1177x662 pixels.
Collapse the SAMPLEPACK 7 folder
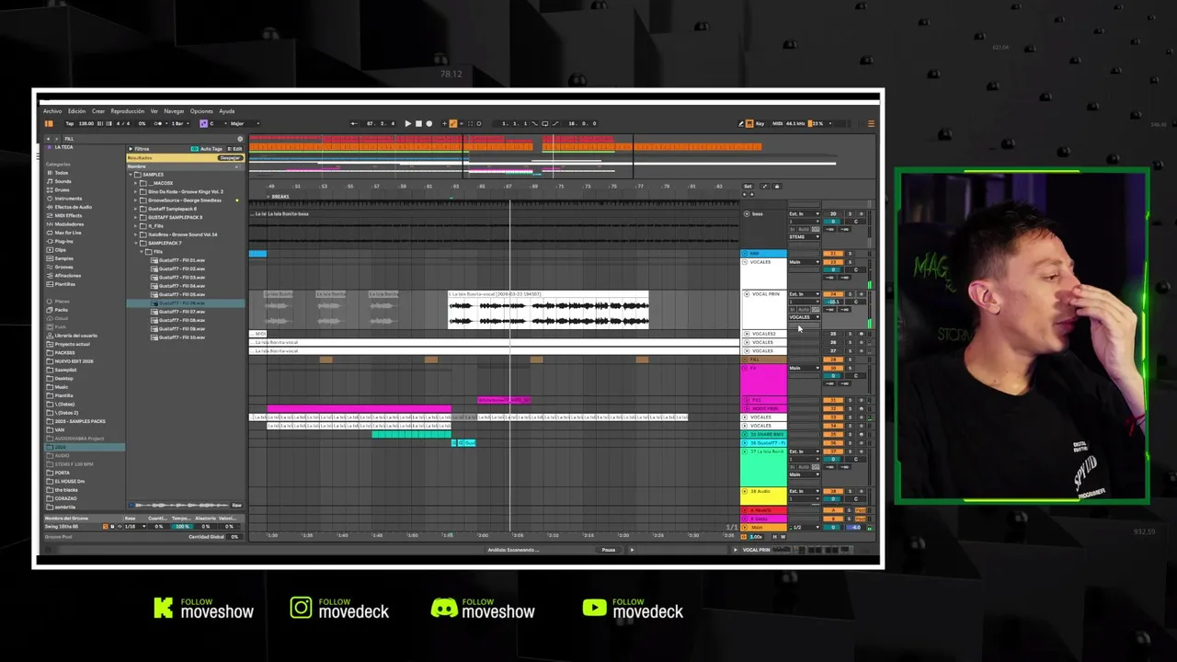[x=136, y=243]
